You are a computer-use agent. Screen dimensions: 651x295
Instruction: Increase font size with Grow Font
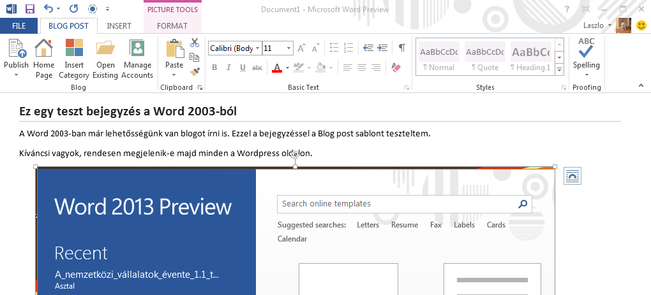pyautogui.click(x=301, y=48)
